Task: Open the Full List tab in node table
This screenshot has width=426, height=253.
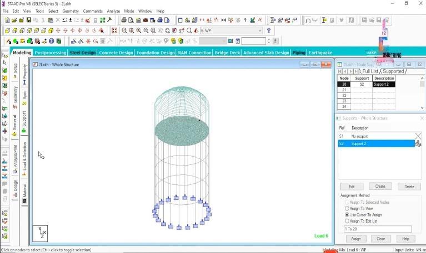Action: [x=370, y=71]
